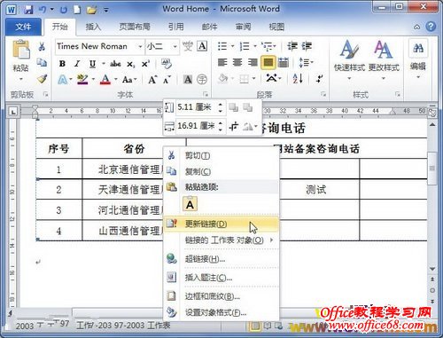Click the Sort A-Z icon
443x338 pixels.
298,79
